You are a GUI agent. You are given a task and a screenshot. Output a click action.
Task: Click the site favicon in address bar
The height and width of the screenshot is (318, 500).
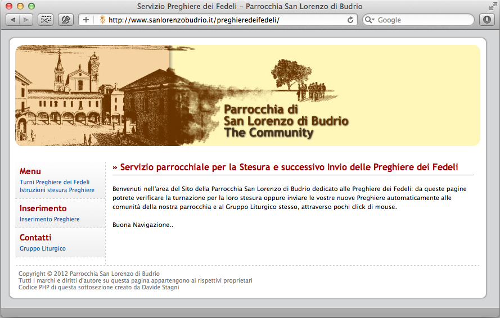(102, 20)
